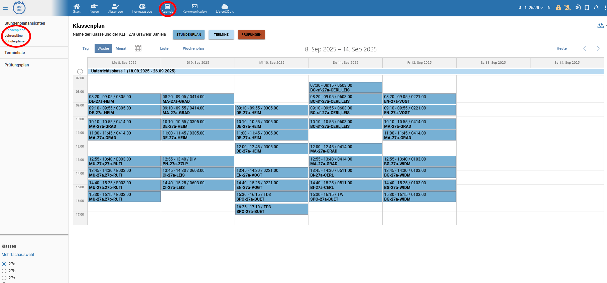The width and height of the screenshot is (607, 283).
Task: Open the Kommunikation section
Action: coord(195,8)
